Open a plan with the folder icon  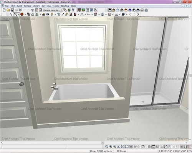pos(8,10)
